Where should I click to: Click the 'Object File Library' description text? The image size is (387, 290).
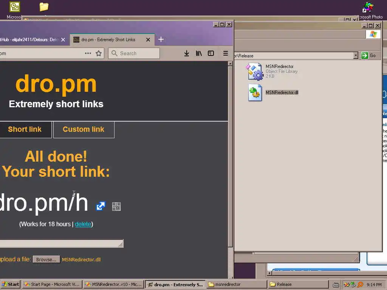coord(282,71)
